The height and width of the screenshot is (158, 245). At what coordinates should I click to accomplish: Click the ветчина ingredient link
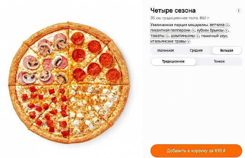click(x=217, y=25)
